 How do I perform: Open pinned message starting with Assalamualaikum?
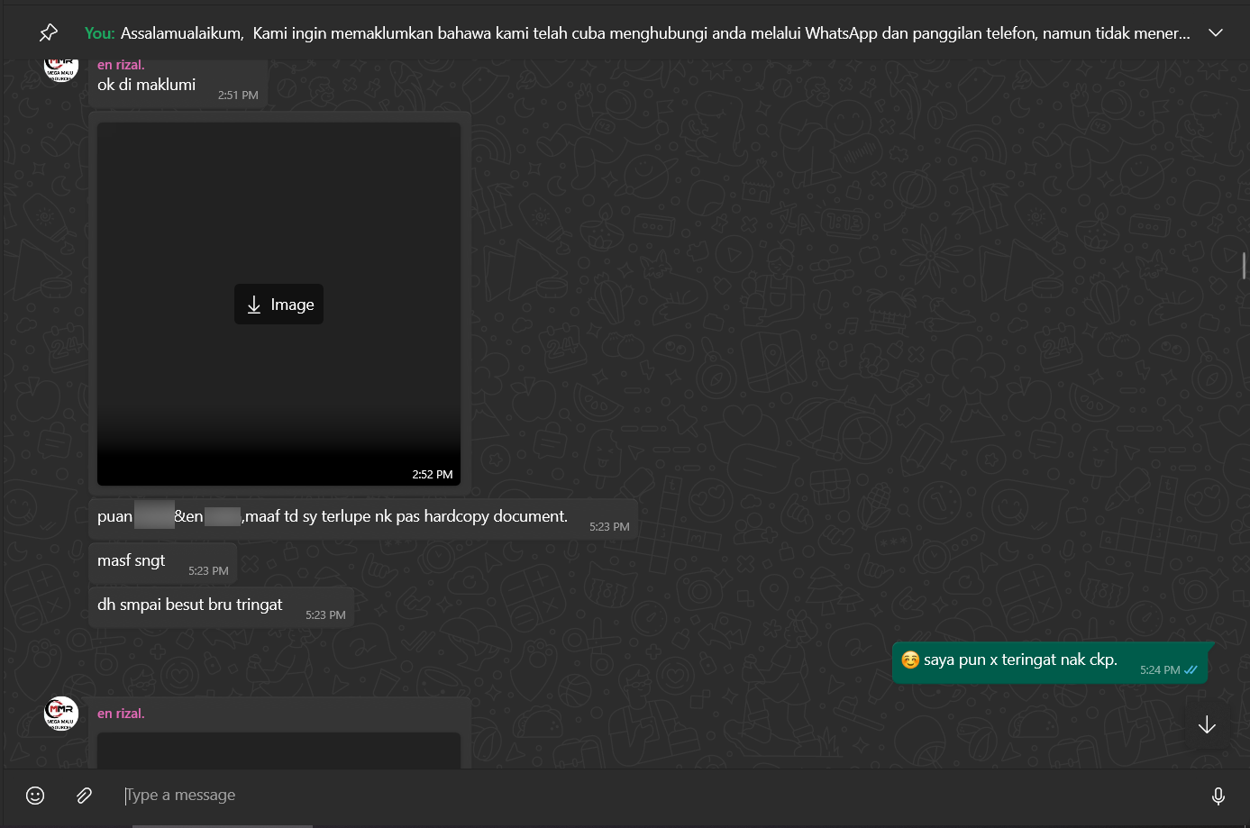[x=637, y=33]
